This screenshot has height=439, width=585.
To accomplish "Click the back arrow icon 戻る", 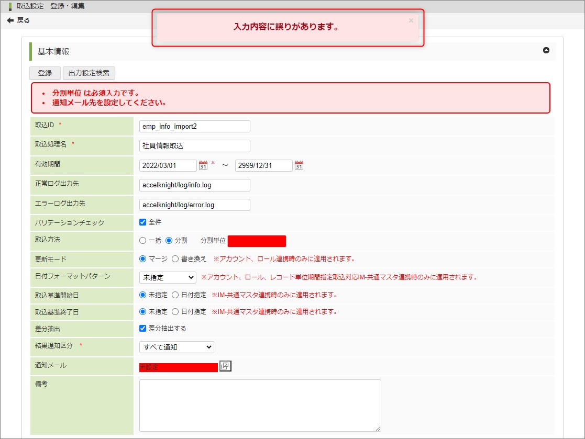I will 10,20.
